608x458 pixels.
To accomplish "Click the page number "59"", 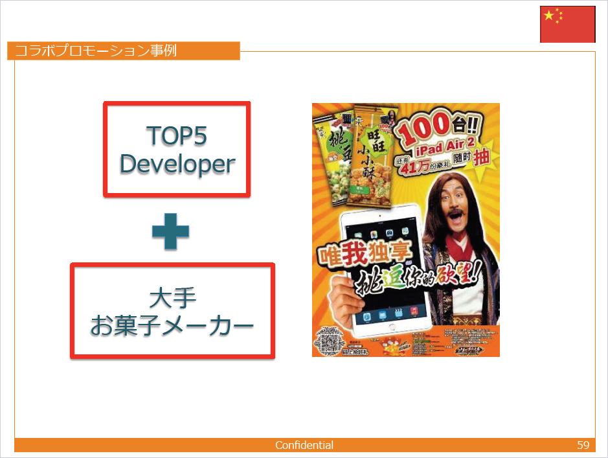I will [x=583, y=445].
